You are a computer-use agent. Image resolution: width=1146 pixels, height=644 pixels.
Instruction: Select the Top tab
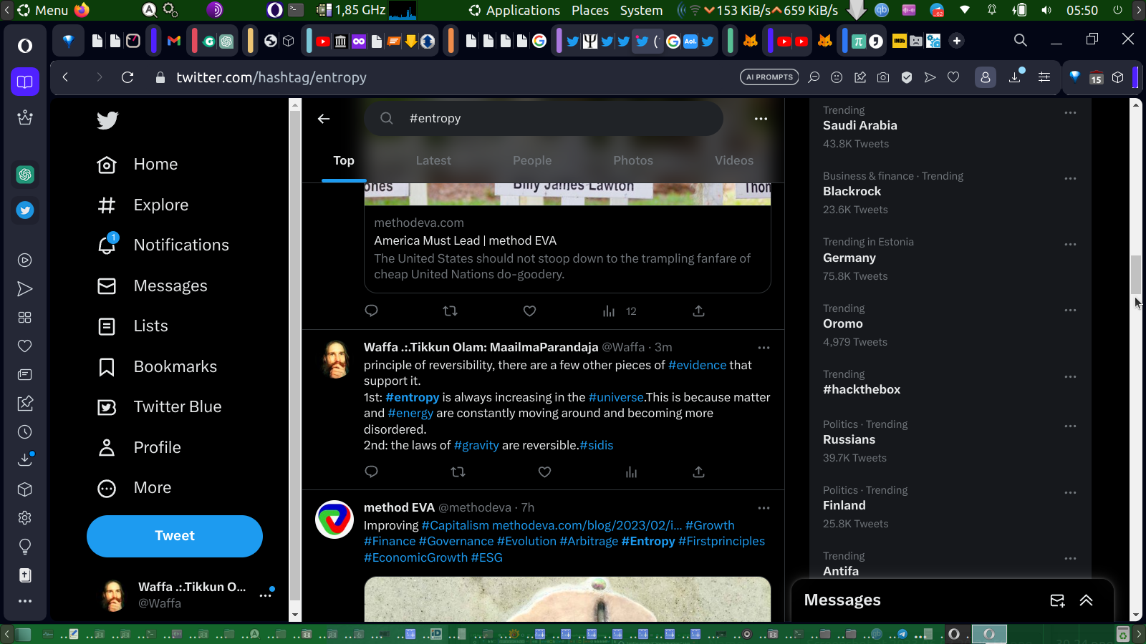coord(344,161)
